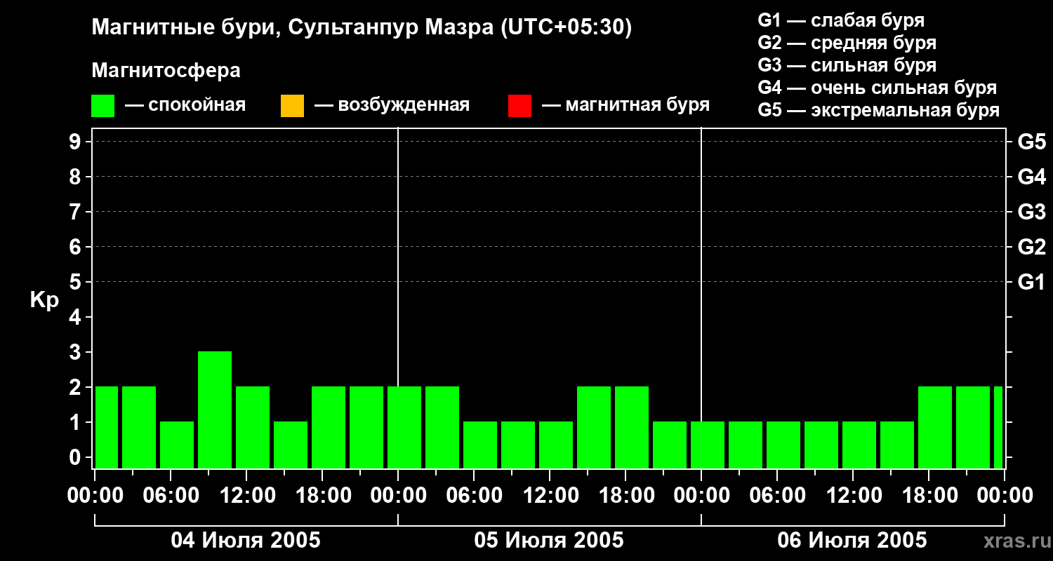Click the orange 'возбужденная' legend swatch
Screen dimensions: 1053x561
coord(292,106)
